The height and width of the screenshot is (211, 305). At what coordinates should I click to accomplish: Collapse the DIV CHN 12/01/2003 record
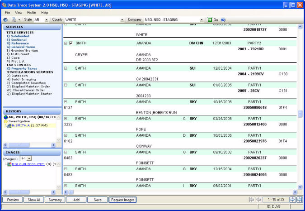(x=66, y=43)
